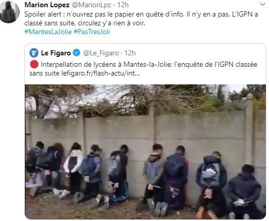This screenshot has height=221, width=269.
Task: Click the red circle emoji in the headline
Action: tap(34, 64)
